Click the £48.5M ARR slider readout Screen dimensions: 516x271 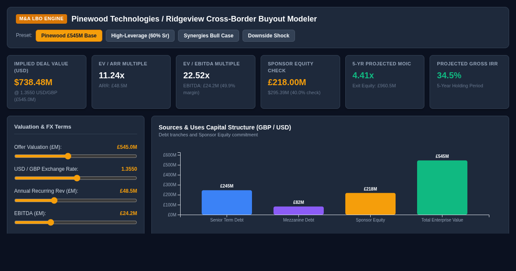point(129,191)
